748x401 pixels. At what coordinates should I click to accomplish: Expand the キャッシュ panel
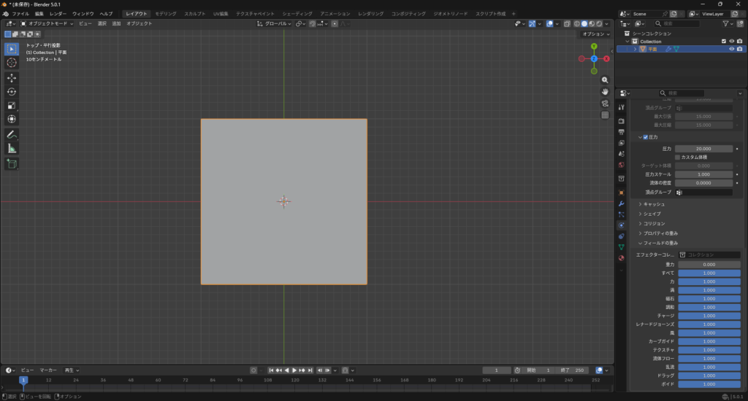(654, 204)
